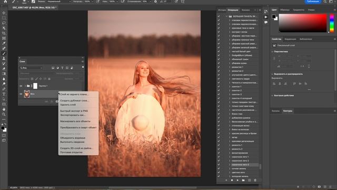
Task: Select the Zoom tool
Action: pyautogui.click(x=4, y=115)
